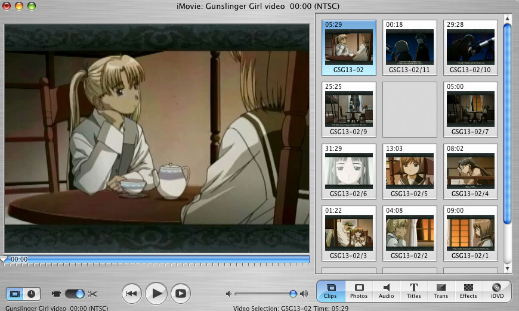The height and width of the screenshot is (311, 519).
Task: Open the iDVD pane
Action: (496, 291)
